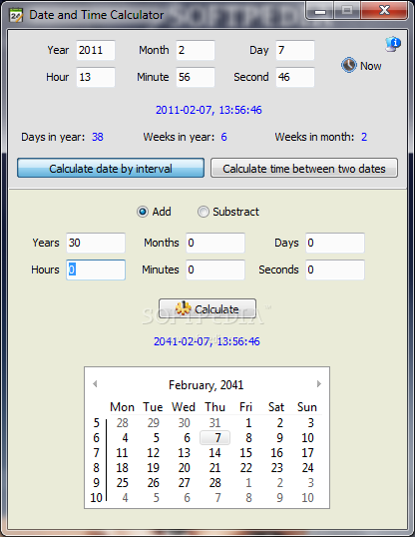Minimize the Date and Time Calculator window
Image resolution: width=415 pixels, height=537 pixels.
click(320, 11)
